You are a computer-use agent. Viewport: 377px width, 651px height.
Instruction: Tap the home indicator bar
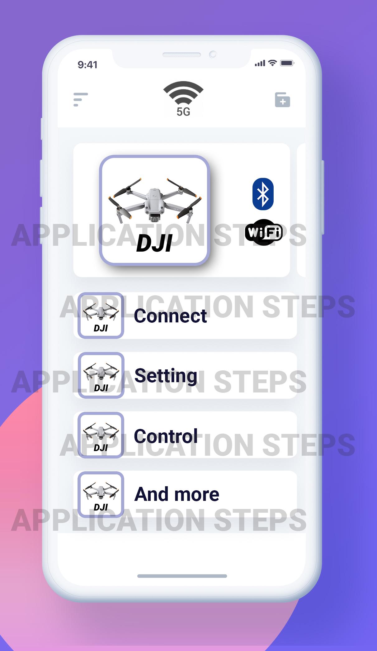(182, 576)
